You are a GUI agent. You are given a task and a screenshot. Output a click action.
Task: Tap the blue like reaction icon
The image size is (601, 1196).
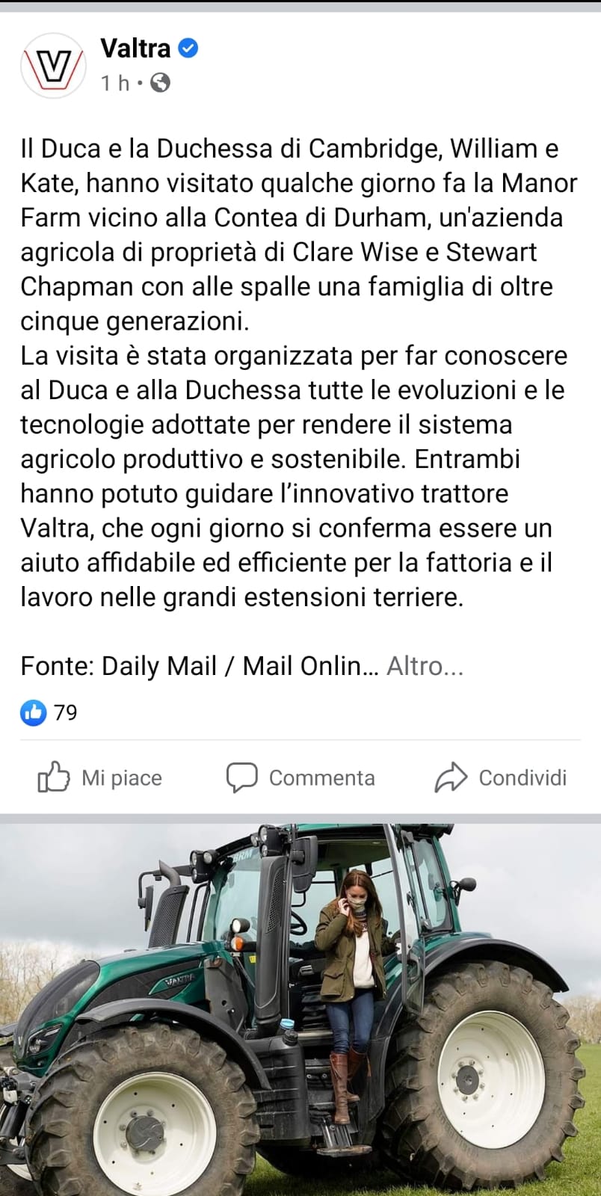tap(33, 712)
